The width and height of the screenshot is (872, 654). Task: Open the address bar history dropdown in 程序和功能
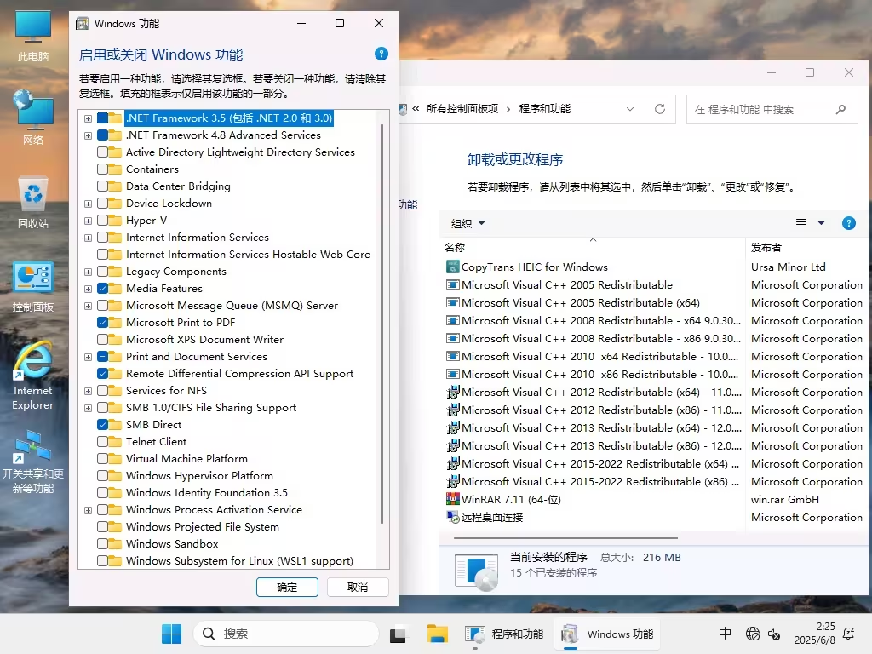630,109
